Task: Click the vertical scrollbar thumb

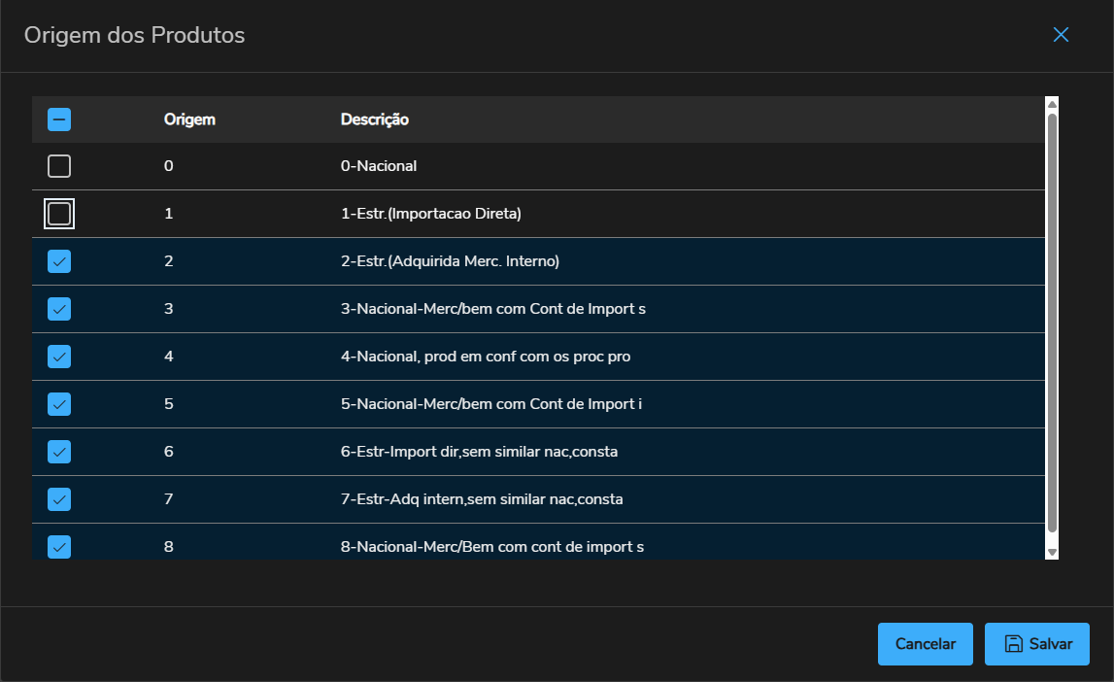Action: click(x=1051, y=321)
